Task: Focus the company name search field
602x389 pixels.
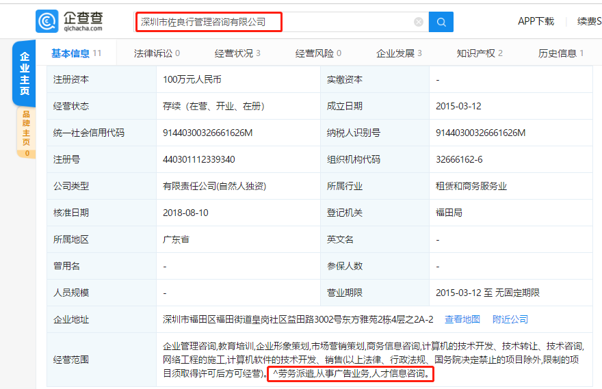Action: click(281, 22)
